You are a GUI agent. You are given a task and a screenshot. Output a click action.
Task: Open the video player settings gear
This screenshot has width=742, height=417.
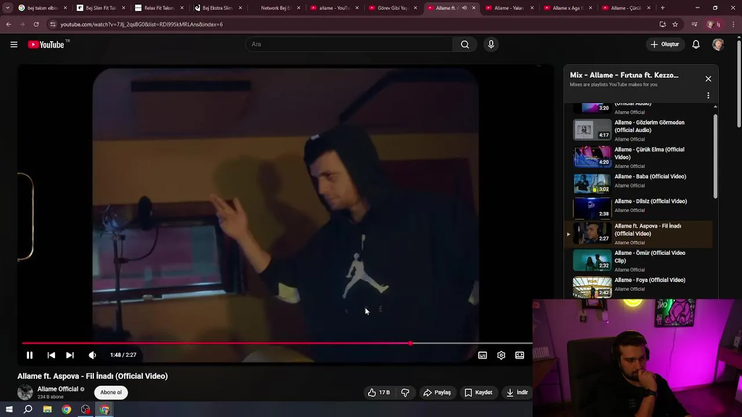[x=501, y=355]
